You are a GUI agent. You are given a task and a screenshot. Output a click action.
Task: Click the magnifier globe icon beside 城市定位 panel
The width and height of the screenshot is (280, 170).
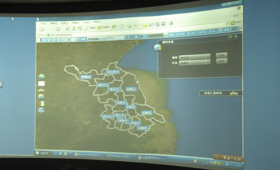coord(157,47)
